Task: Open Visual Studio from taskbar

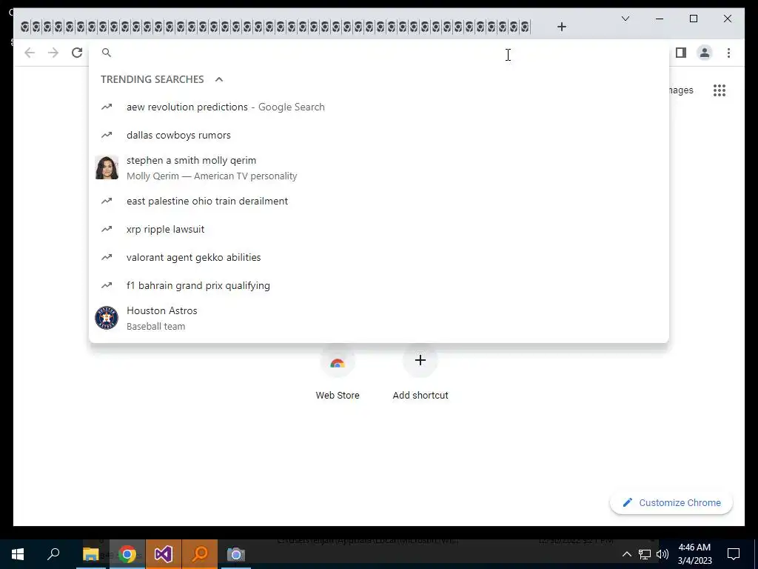Action: click(x=164, y=554)
